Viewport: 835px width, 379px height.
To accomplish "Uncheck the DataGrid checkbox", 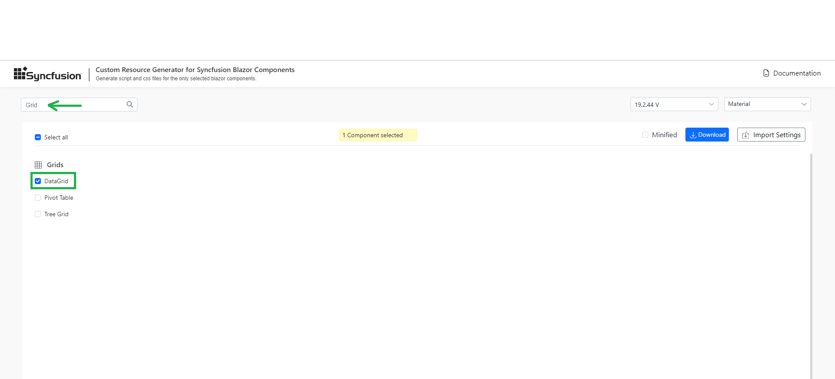I will tap(38, 181).
